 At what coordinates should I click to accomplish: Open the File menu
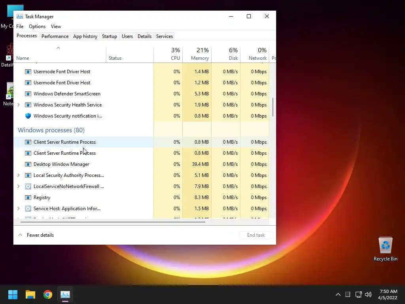point(20,27)
